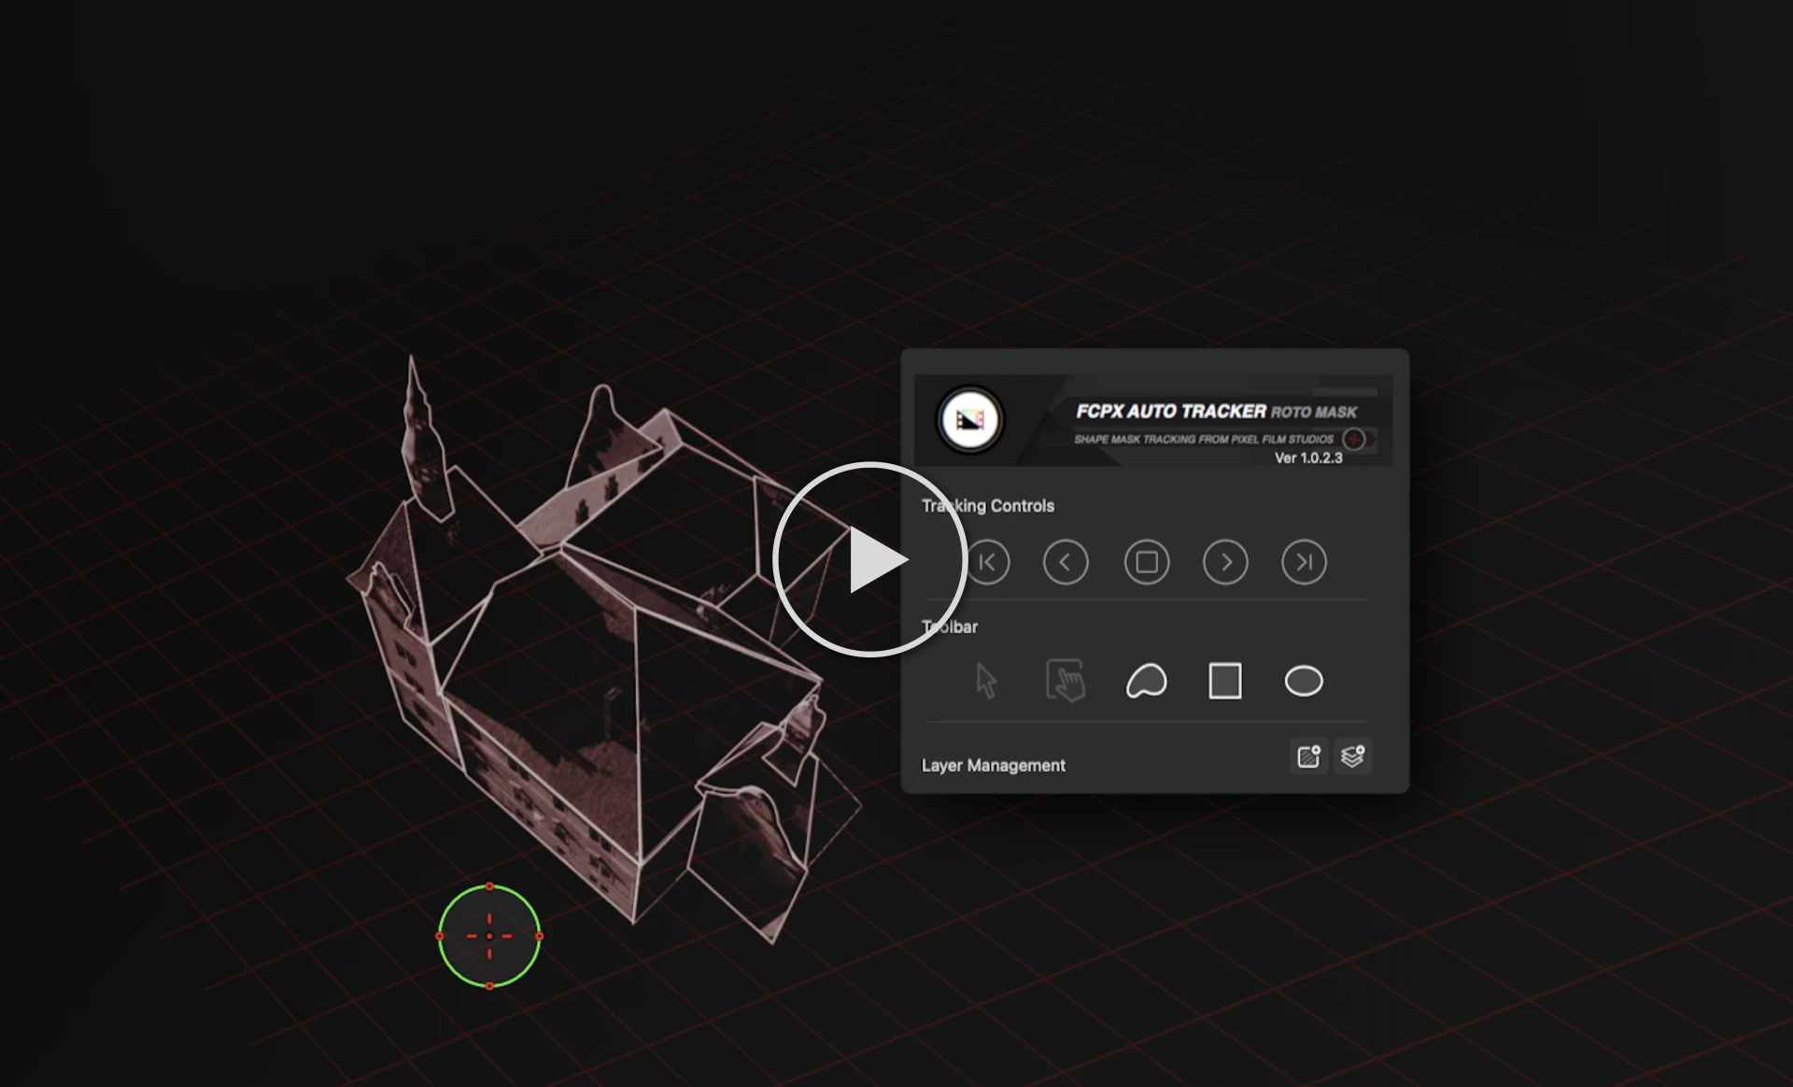Viewport: 1793px width, 1087px height.
Task: Select the freeform shape mask tool
Action: coord(1146,681)
